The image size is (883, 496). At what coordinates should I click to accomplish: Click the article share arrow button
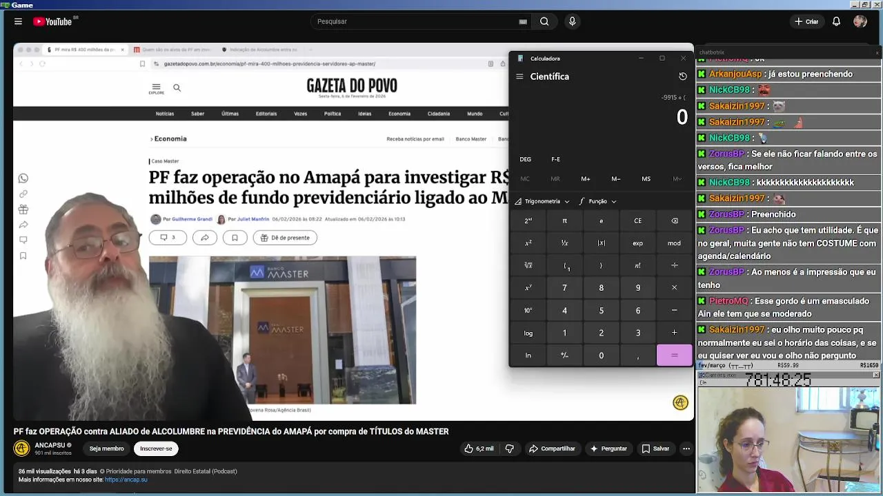coord(205,238)
